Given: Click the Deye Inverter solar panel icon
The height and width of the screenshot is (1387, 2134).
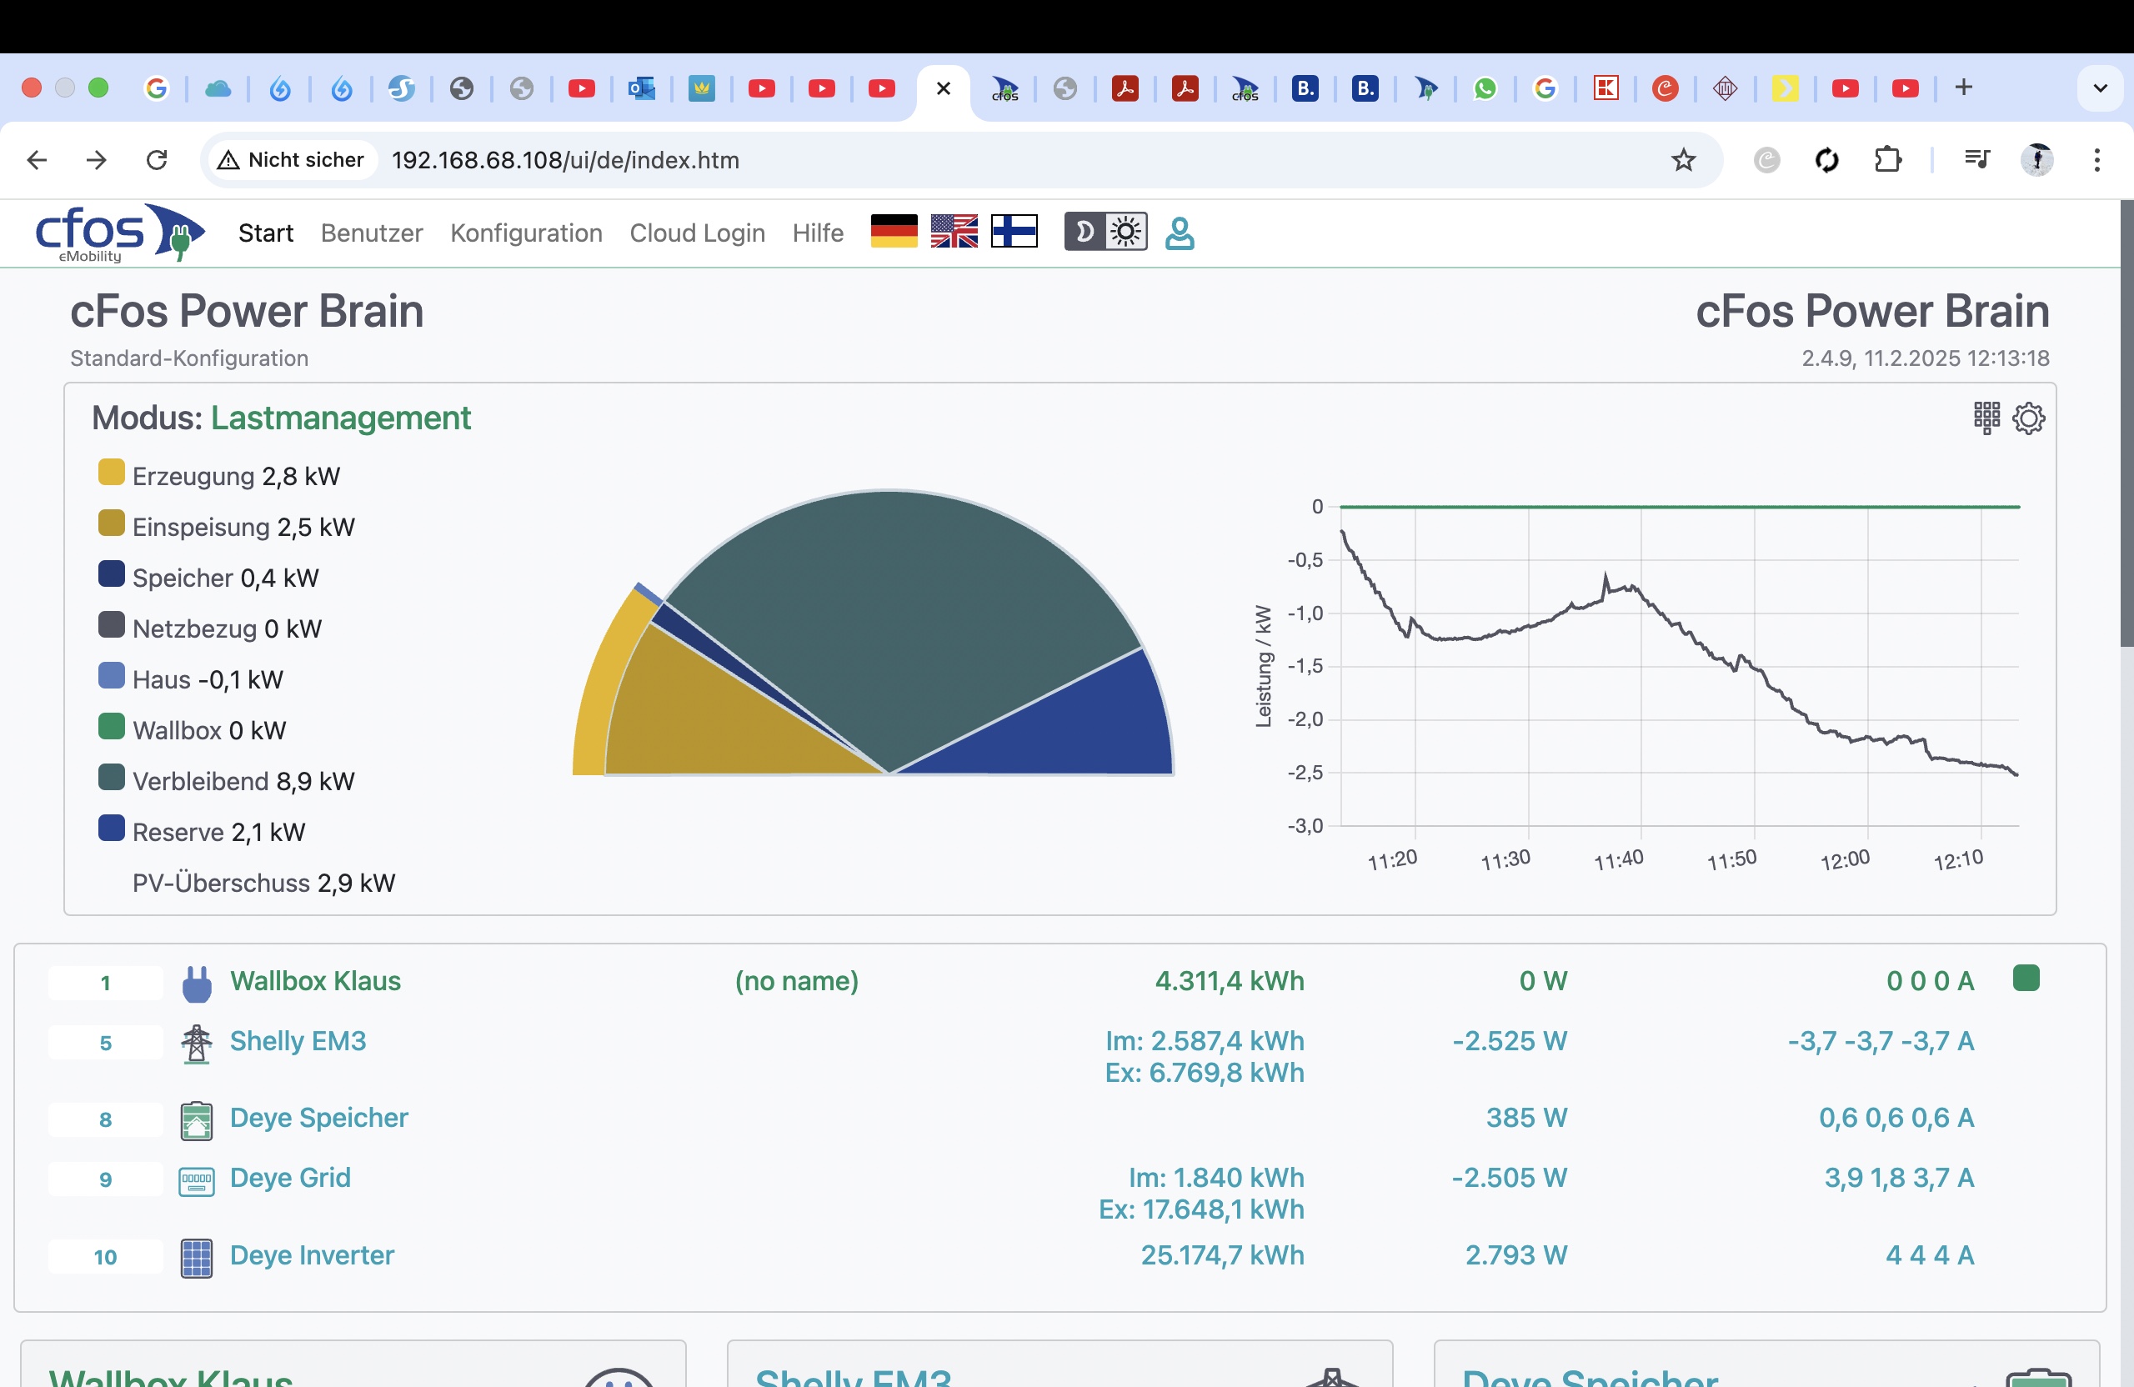Looking at the screenshot, I should point(197,1258).
